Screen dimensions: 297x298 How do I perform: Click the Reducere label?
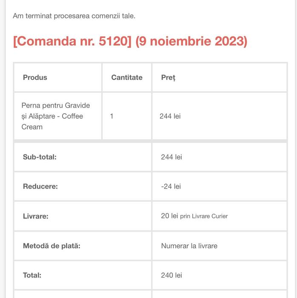[40, 186]
